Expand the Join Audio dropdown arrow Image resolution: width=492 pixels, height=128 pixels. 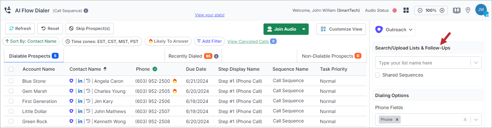point(304,29)
